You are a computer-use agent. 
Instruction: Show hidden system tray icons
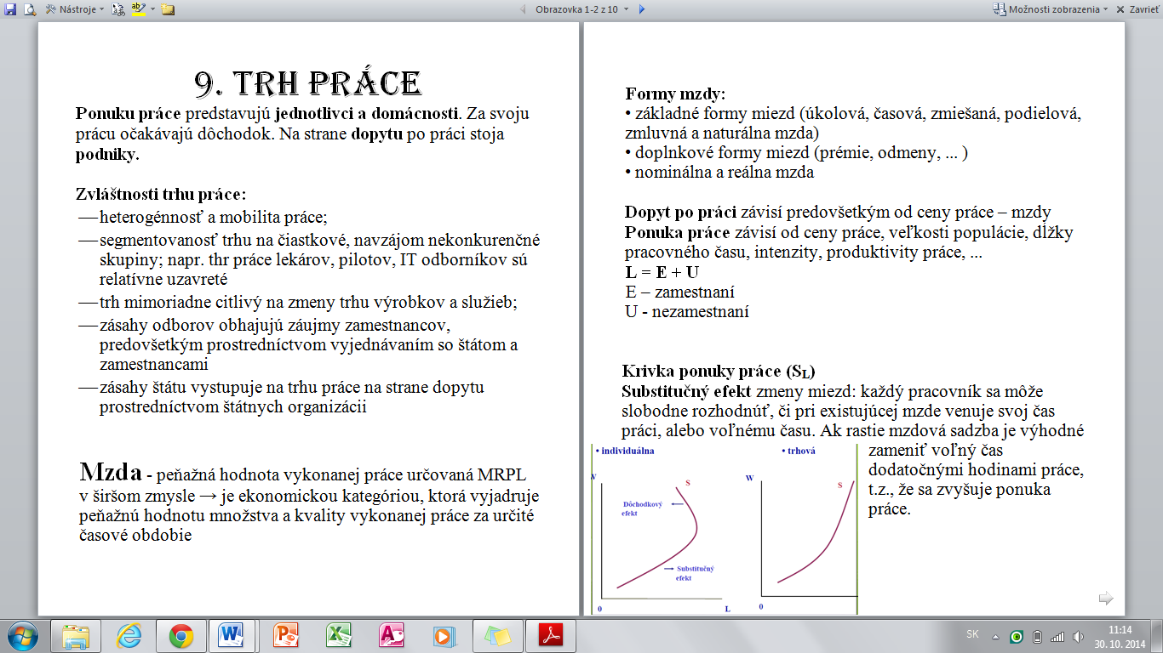[995, 636]
